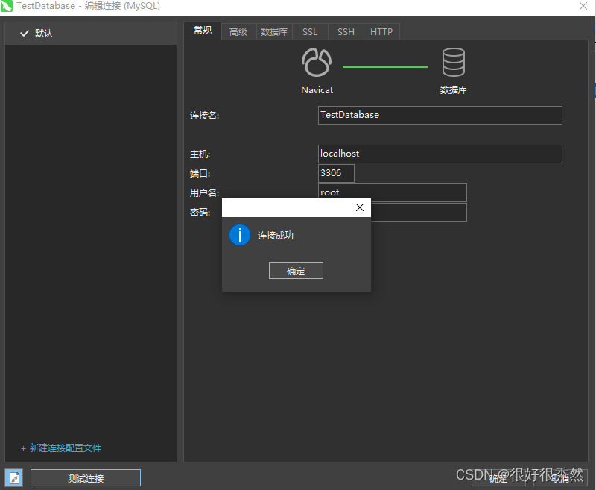This screenshot has height=490, width=596.
Task: Click the Navicat app icon in title bar
Action: pyautogui.click(x=7, y=6)
